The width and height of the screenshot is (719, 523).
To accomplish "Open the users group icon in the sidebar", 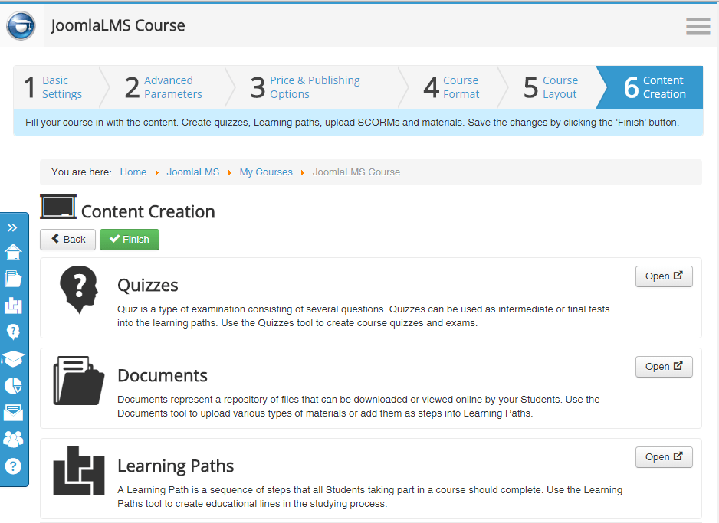I will [13, 440].
